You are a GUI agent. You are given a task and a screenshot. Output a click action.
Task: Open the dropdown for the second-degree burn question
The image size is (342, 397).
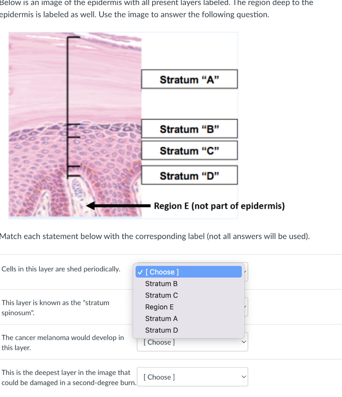pyautogui.click(x=192, y=376)
